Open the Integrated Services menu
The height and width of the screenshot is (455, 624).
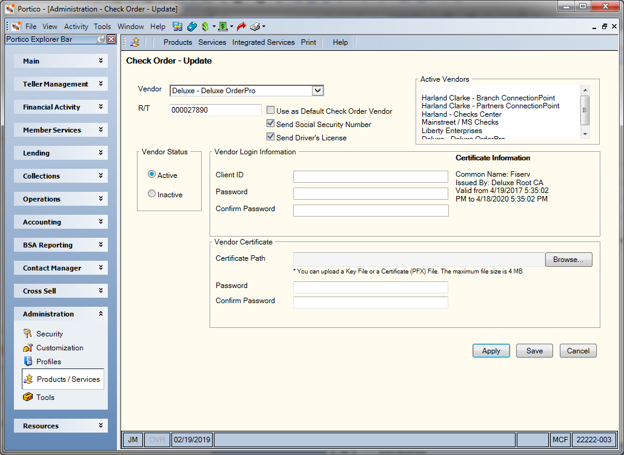click(x=264, y=42)
